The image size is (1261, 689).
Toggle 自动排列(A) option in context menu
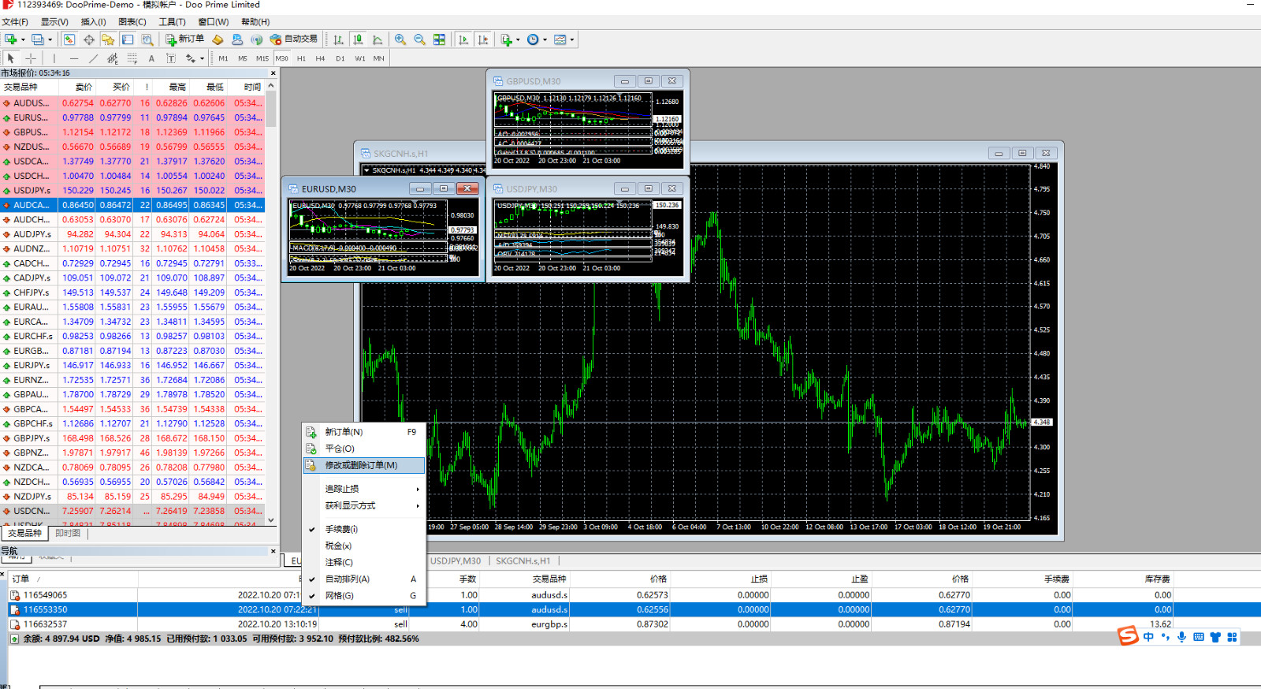pos(347,579)
